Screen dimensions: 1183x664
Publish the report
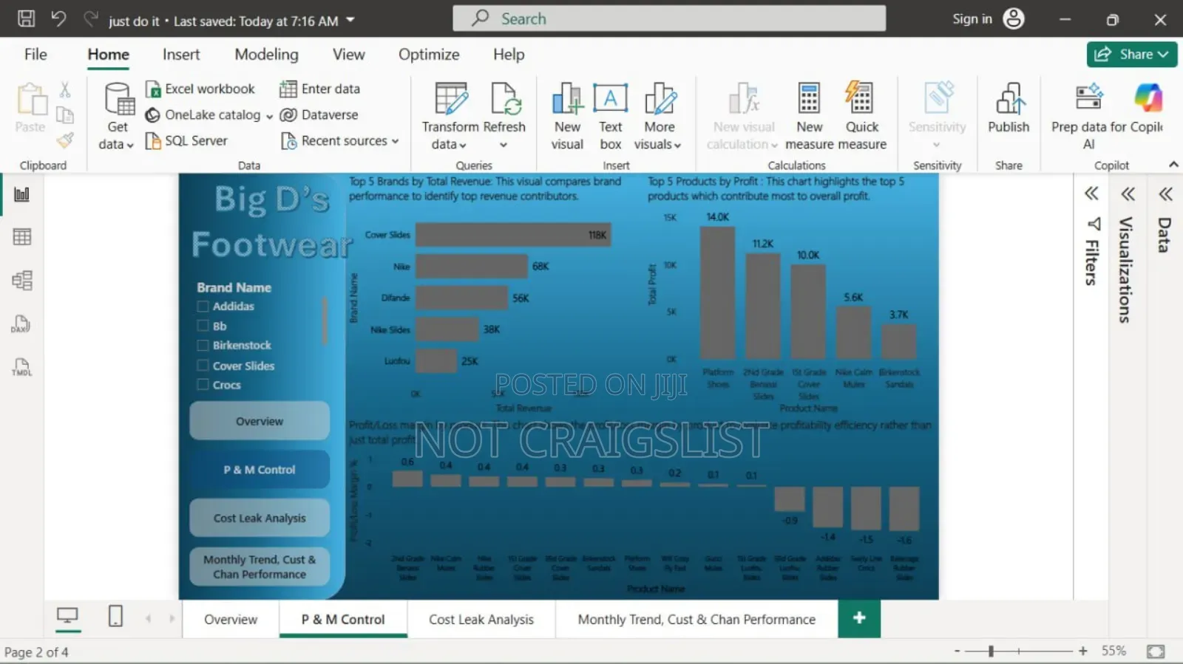(x=1009, y=109)
